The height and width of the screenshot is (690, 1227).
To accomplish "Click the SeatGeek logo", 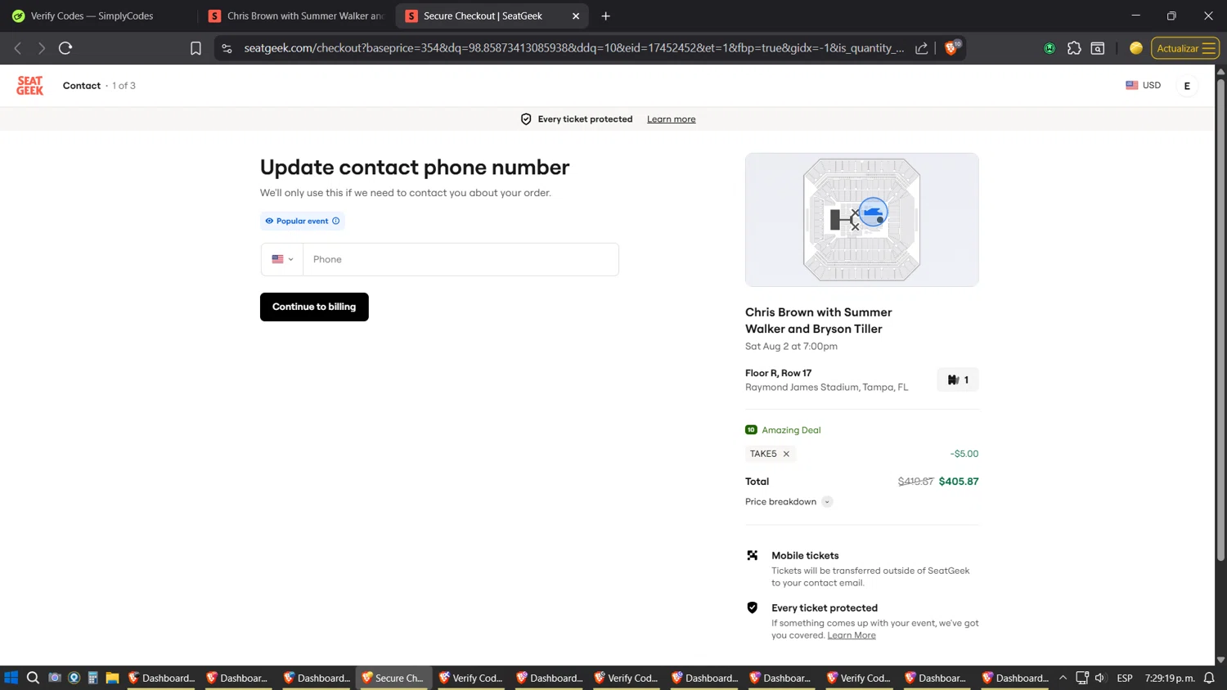I will 29,85.
